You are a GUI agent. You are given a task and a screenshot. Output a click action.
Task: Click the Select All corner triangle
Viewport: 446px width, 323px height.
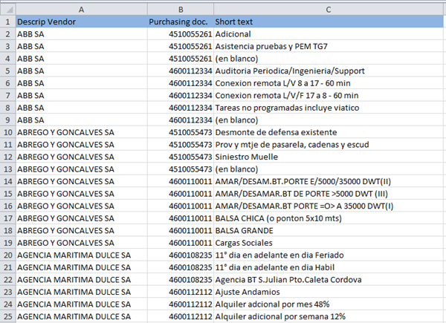coord(7,10)
